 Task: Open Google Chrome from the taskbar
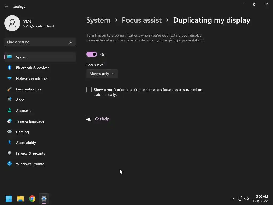(x=32, y=199)
